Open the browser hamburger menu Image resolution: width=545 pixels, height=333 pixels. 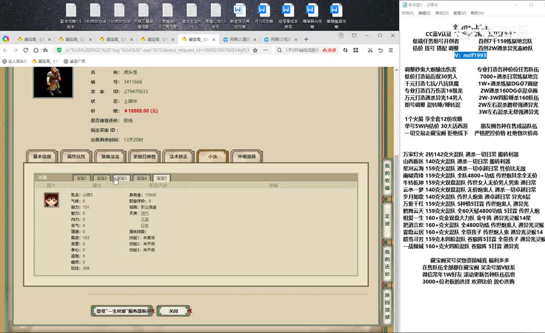pos(391,50)
